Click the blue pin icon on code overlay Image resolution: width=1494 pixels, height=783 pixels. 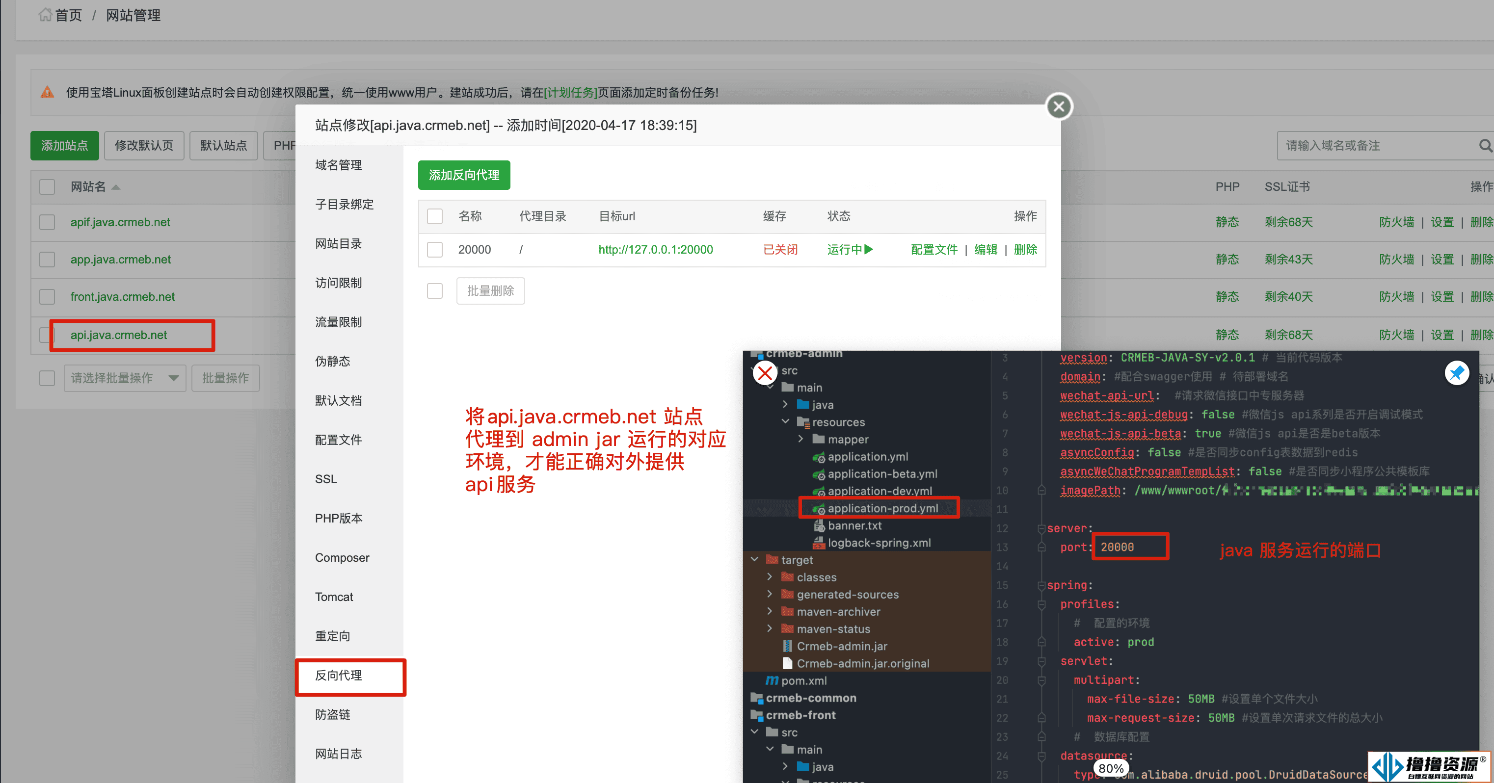tap(1457, 373)
